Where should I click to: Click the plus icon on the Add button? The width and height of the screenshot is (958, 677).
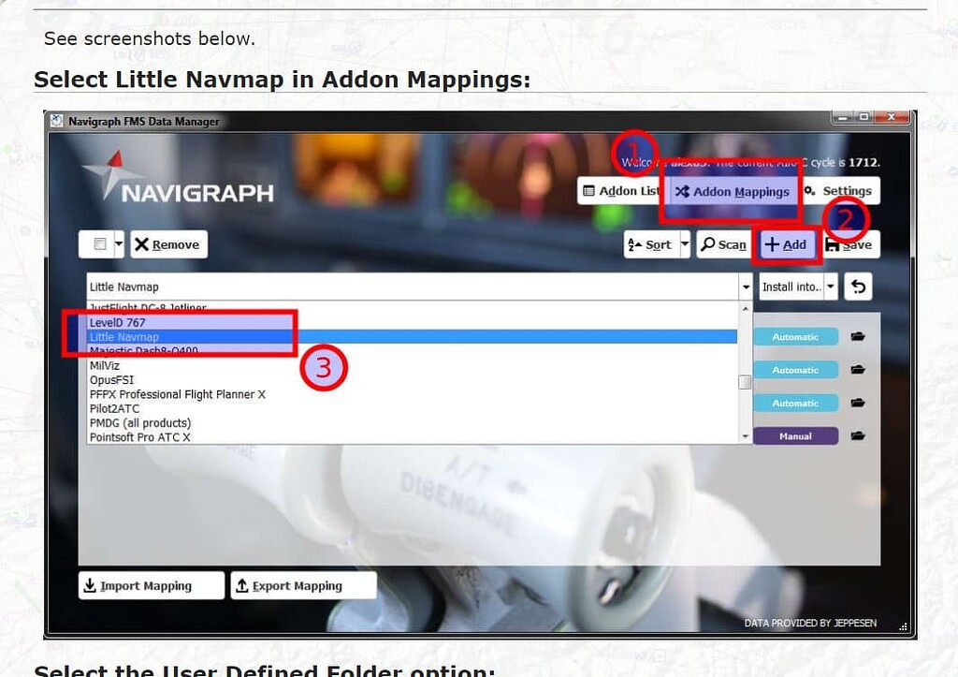771,244
